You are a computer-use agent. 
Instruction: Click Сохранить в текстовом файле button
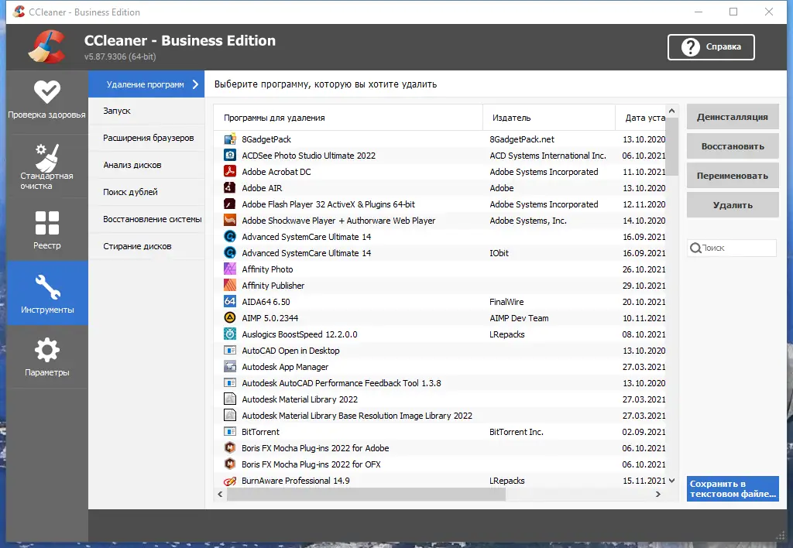click(733, 489)
